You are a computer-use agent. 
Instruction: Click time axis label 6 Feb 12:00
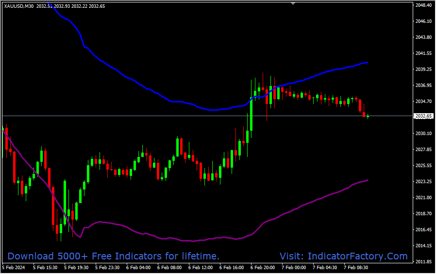[x=201, y=268]
